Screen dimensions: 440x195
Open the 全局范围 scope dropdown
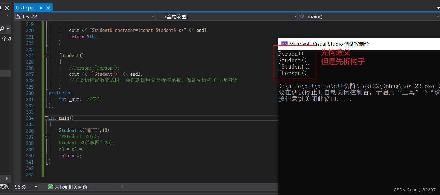295,16
